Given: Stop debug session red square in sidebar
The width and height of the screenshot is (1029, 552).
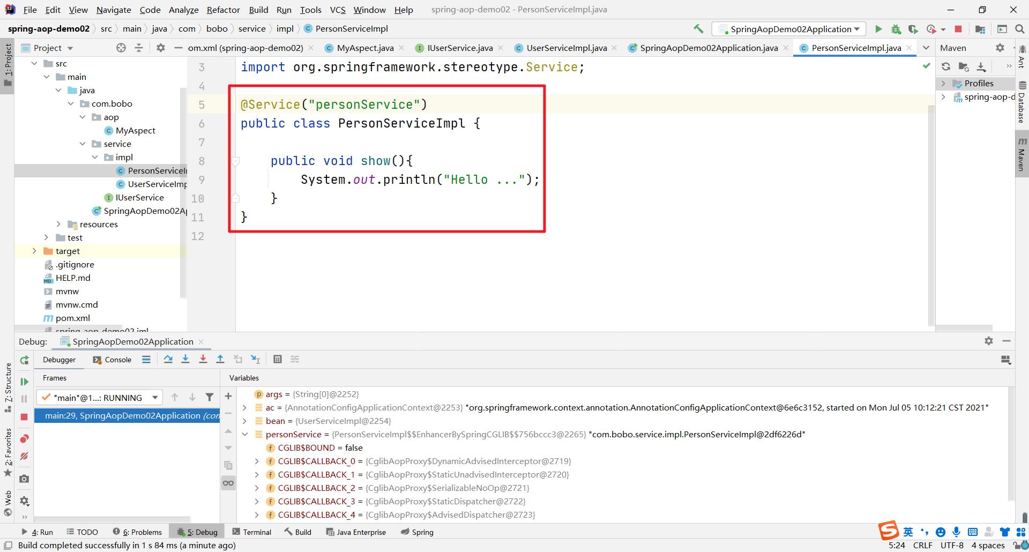Looking at the screenshot, I should (x=24, y=417).
